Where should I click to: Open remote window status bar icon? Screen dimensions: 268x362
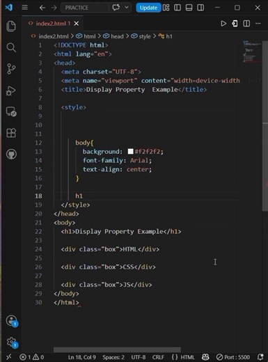(x=8, y=357)
